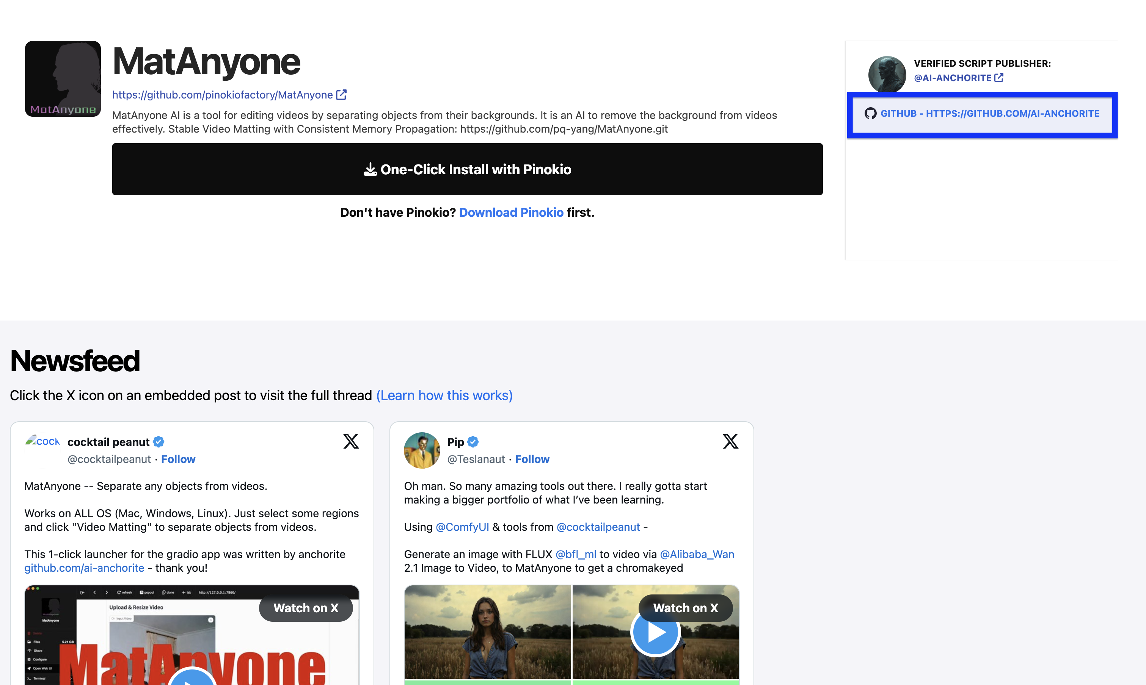
Task: Open the GitHub ai-anchorite profile button
Action: tap(989, 114)
